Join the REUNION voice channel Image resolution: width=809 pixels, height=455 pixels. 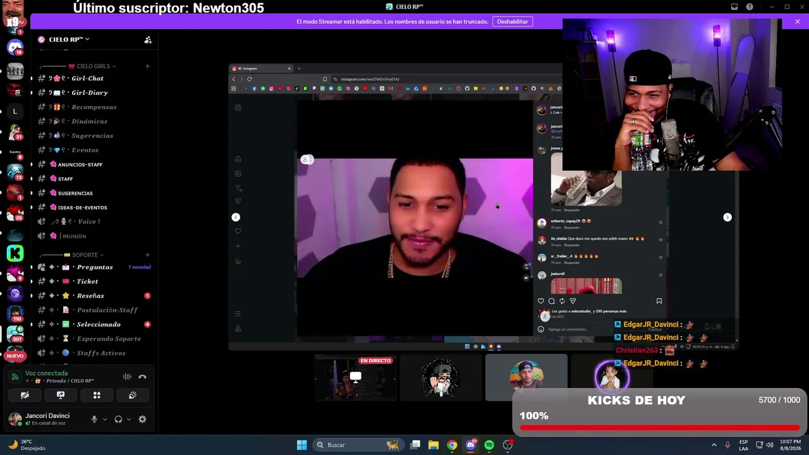coord(94,236)
